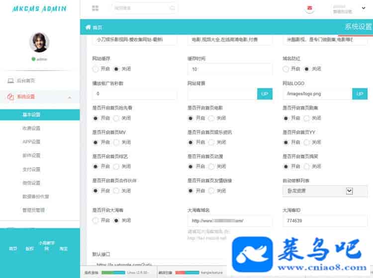This screenshot has width=373, height=278.
Task: Click the site keywords input field in top middle
Action: (230, 40)
